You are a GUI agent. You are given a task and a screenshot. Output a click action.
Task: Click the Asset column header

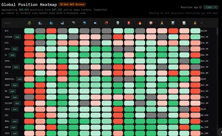coord(8,23)
